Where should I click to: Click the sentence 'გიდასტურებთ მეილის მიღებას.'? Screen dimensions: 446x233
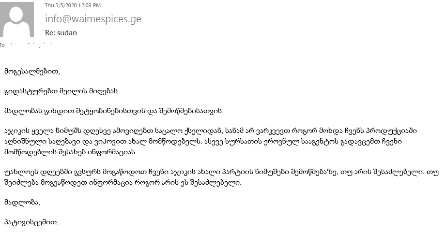coord(62,91)
